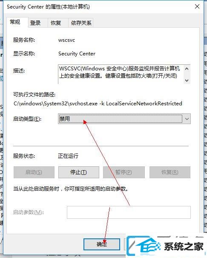Expand the 启动类型 dropdown arrow

[187, 119]
